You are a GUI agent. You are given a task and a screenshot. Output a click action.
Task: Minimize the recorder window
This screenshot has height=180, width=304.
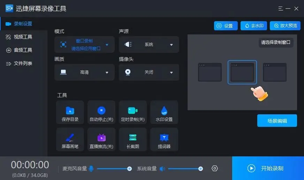click(x=288, y=8)
